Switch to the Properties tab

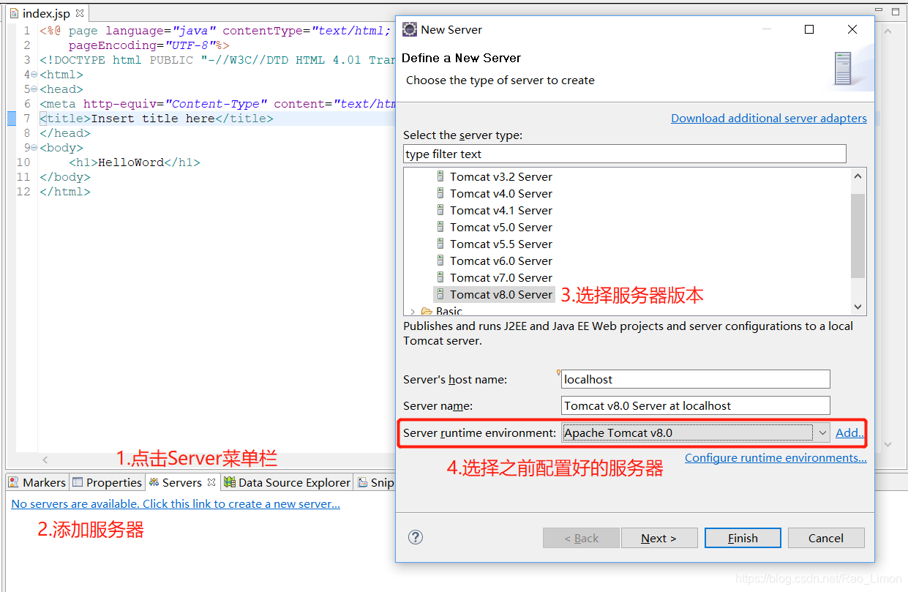coord(107,482)
